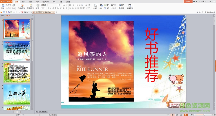Viewport: 216px width, 116px height.
Task: Toggle Bold formatting
Action: (x=49, y=8)
